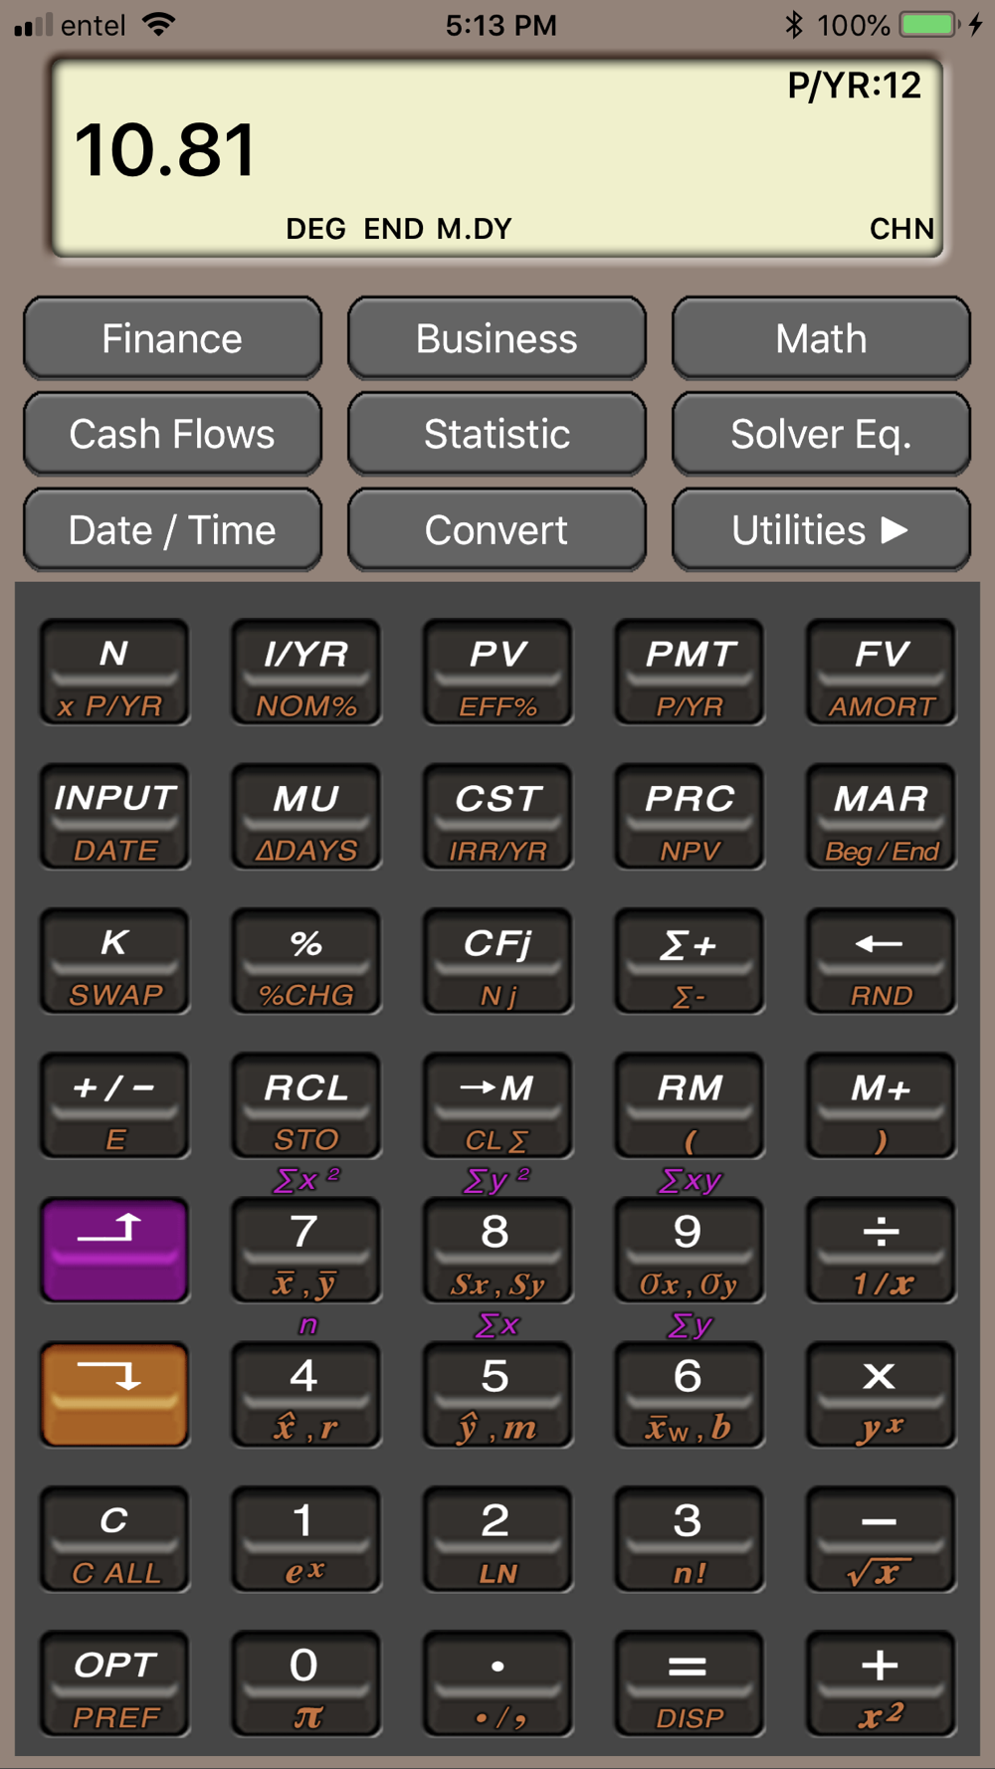Tap the END payment mode indicator
This screenshot has width=995, height=1769.
point(394,229)
